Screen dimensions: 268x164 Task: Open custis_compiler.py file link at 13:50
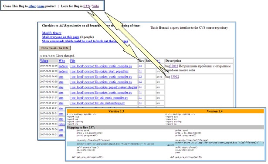pyautogui.click(x=101, y=82)
